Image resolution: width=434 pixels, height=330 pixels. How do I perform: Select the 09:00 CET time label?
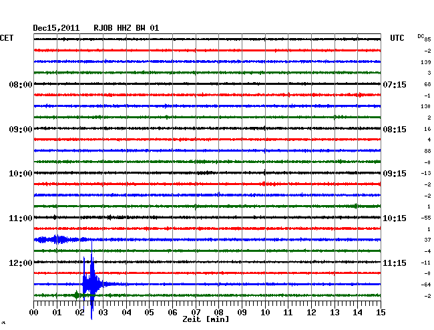[21, 130]
